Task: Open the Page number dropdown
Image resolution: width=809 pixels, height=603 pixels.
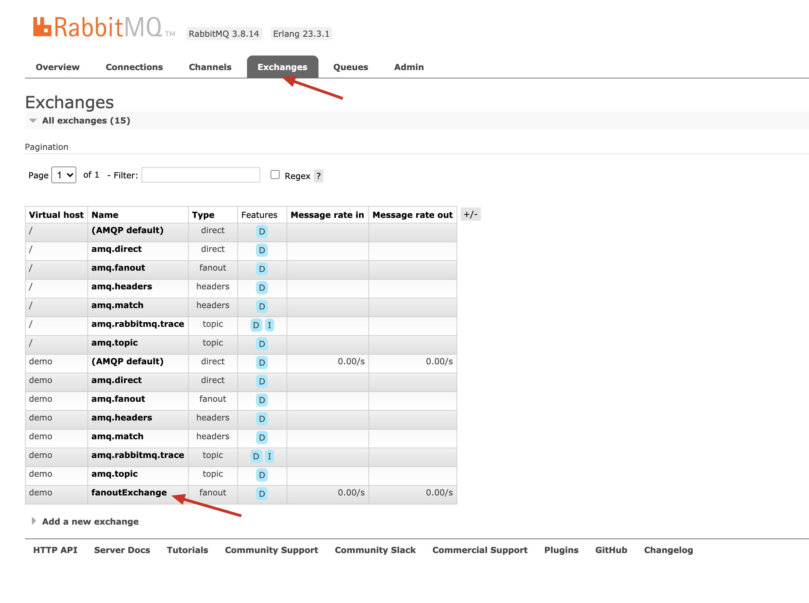Action: (x=64, y=175)
